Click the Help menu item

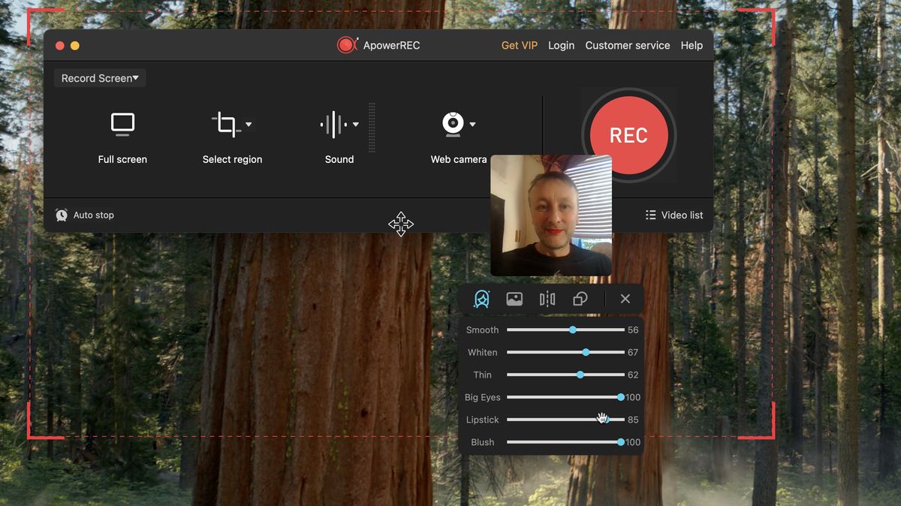[x=692, y=45]
